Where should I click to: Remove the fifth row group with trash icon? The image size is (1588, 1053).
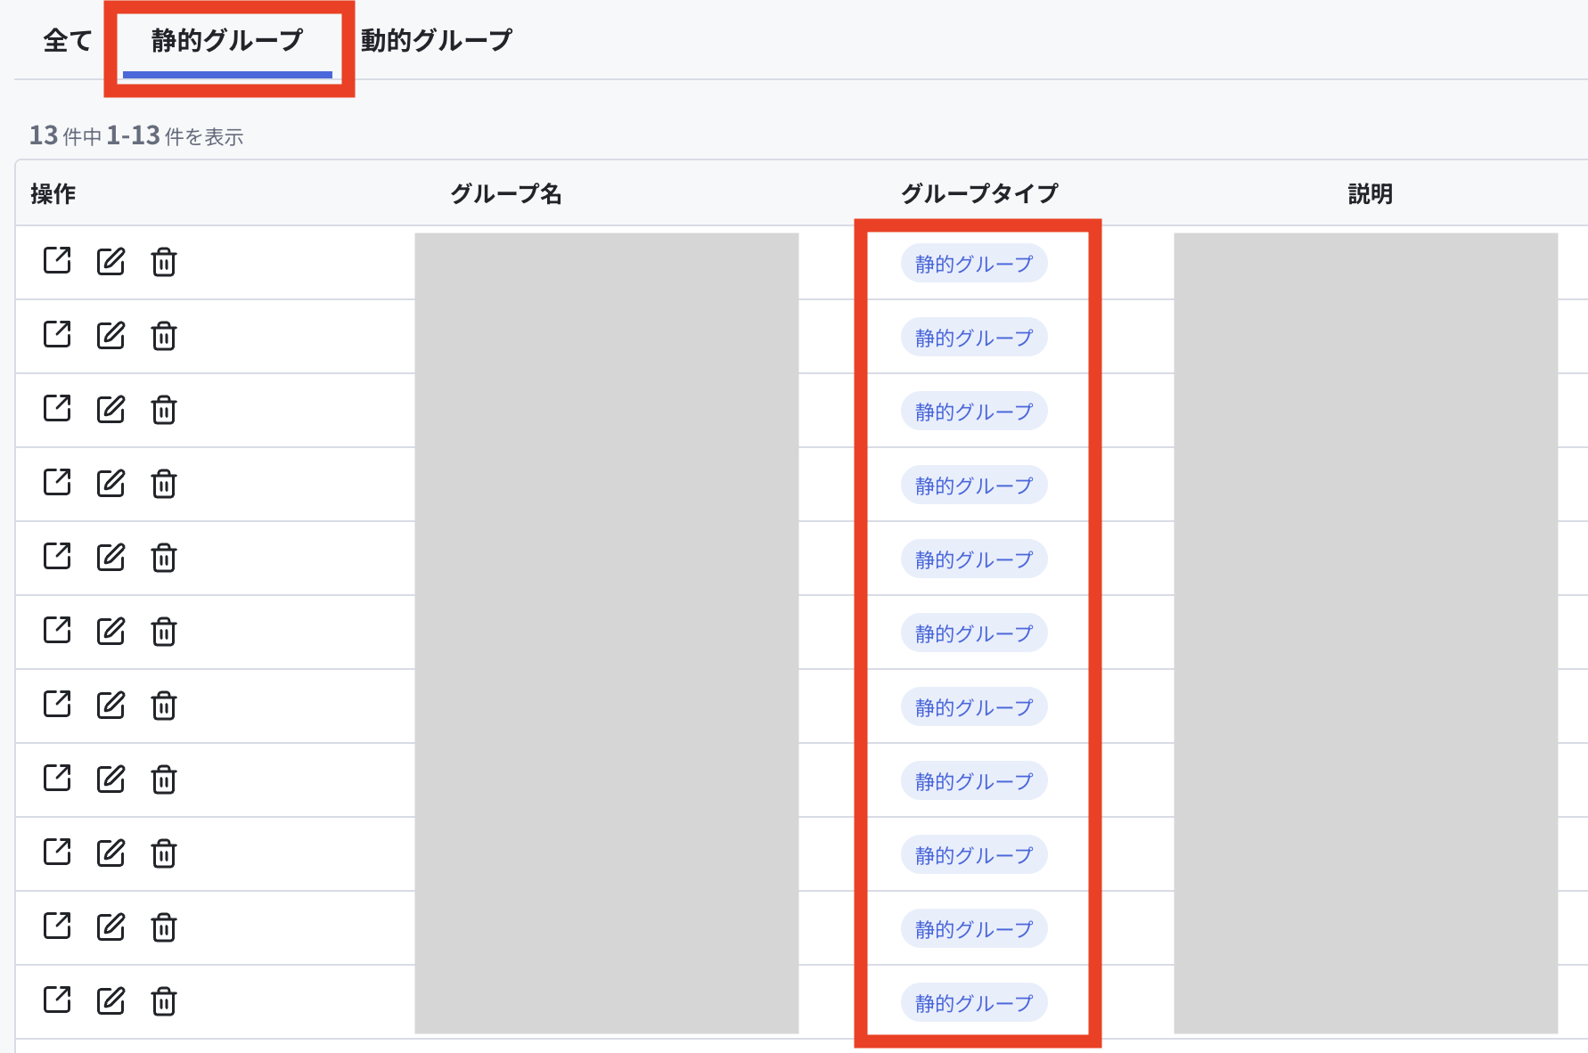pos(164,558)
